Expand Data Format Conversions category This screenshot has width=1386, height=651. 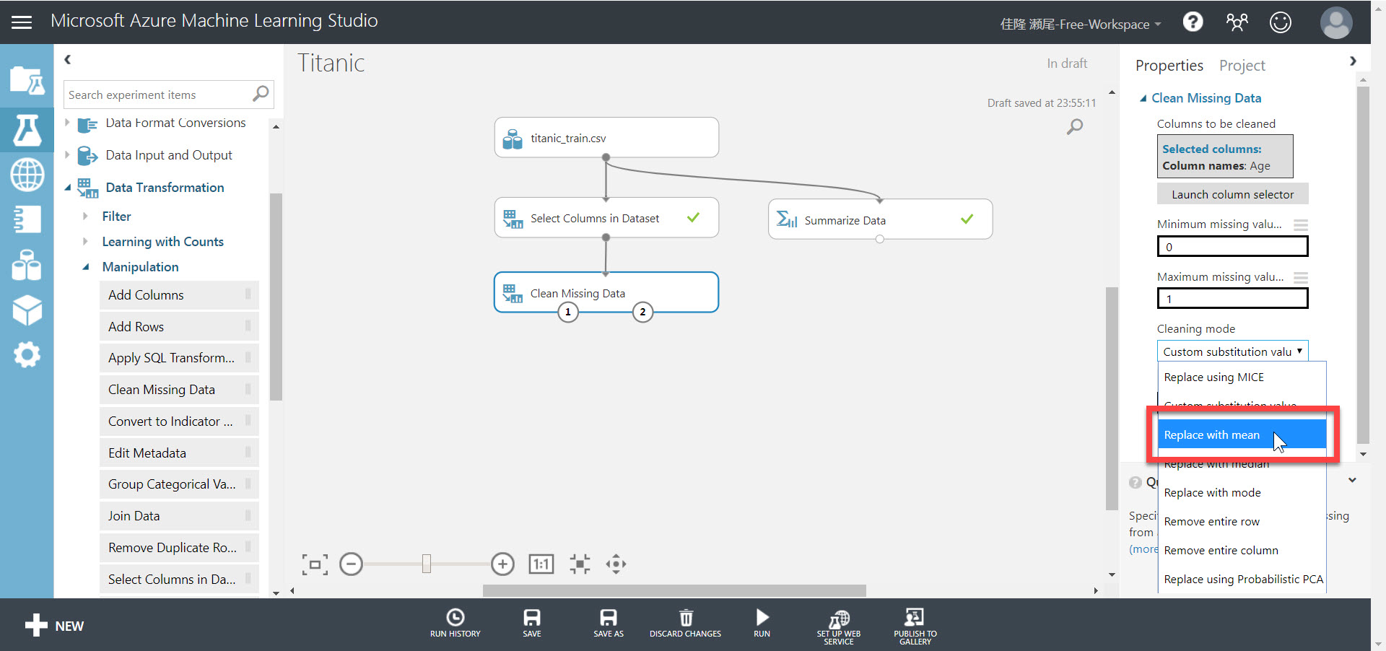click(x=67, y=123)
